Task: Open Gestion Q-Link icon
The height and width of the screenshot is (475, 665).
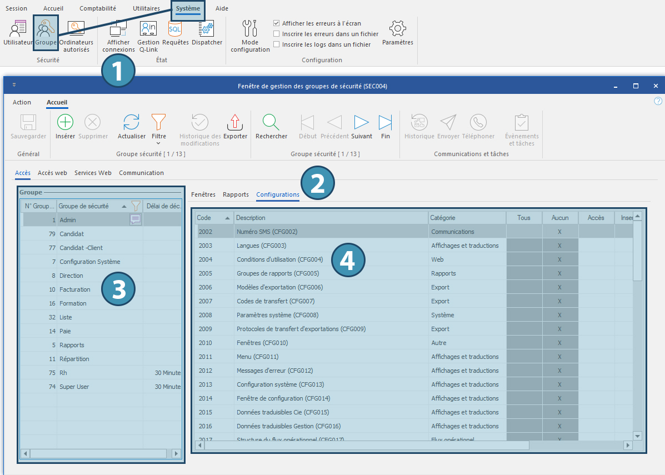Action: (148, 28)
